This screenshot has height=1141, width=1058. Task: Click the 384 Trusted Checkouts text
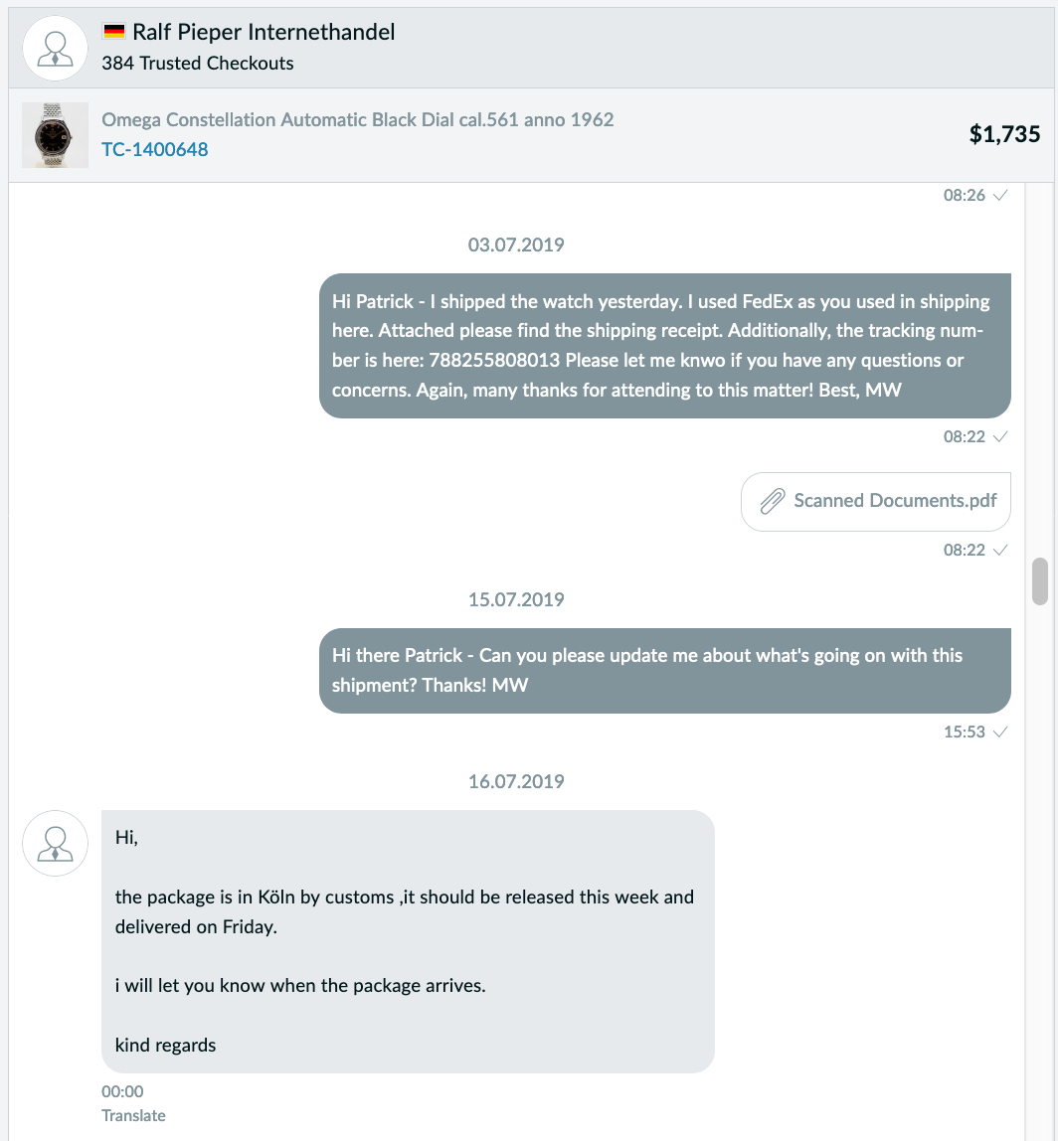click(197, 64)
